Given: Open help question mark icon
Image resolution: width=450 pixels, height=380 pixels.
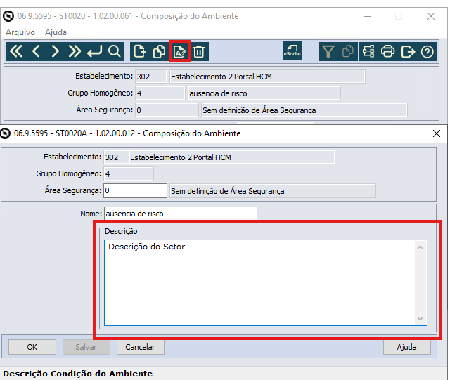Looking at the screenshot, I should (427, 51).
